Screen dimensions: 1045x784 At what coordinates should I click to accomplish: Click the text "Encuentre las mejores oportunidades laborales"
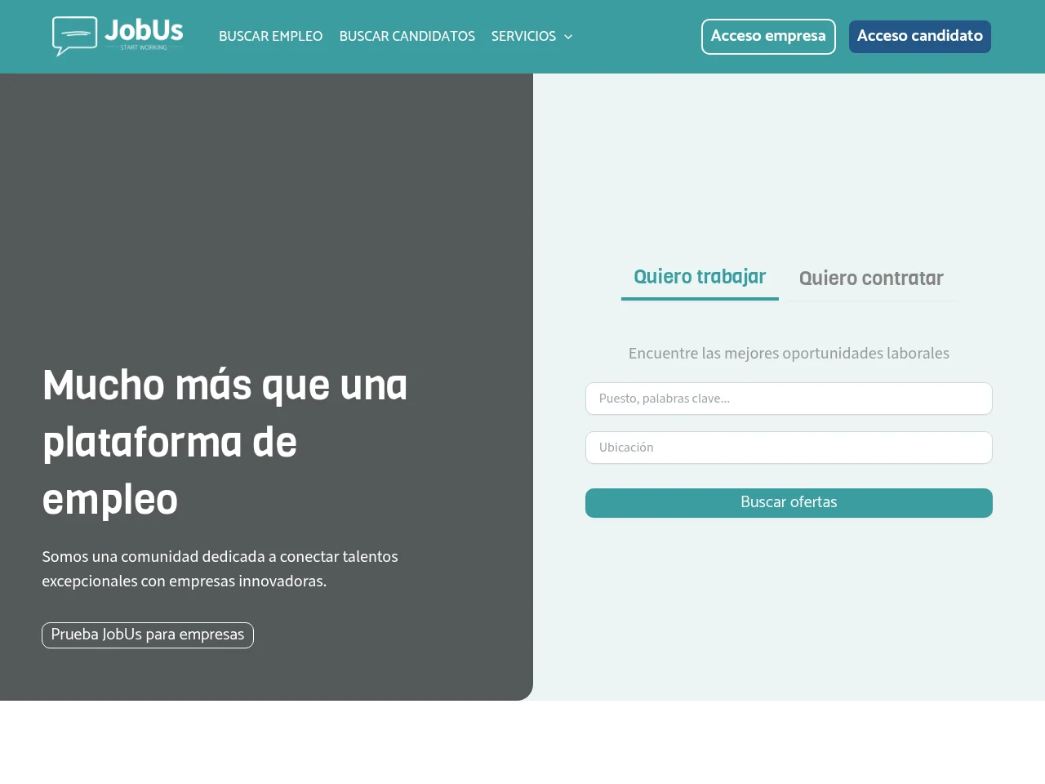[x=789, y=354]
